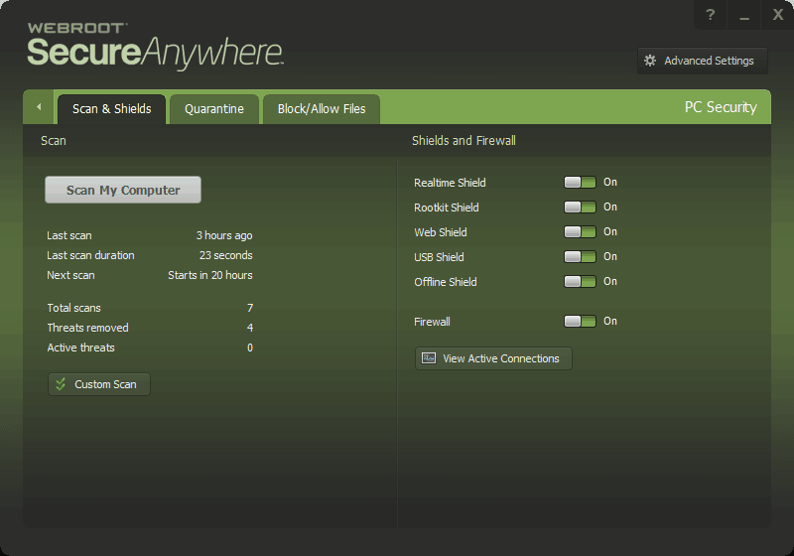The height and width of the screenshot is (556, 794).
Task: Click the Custom Scan checkmark icon
Action: (x=61, y=384)
